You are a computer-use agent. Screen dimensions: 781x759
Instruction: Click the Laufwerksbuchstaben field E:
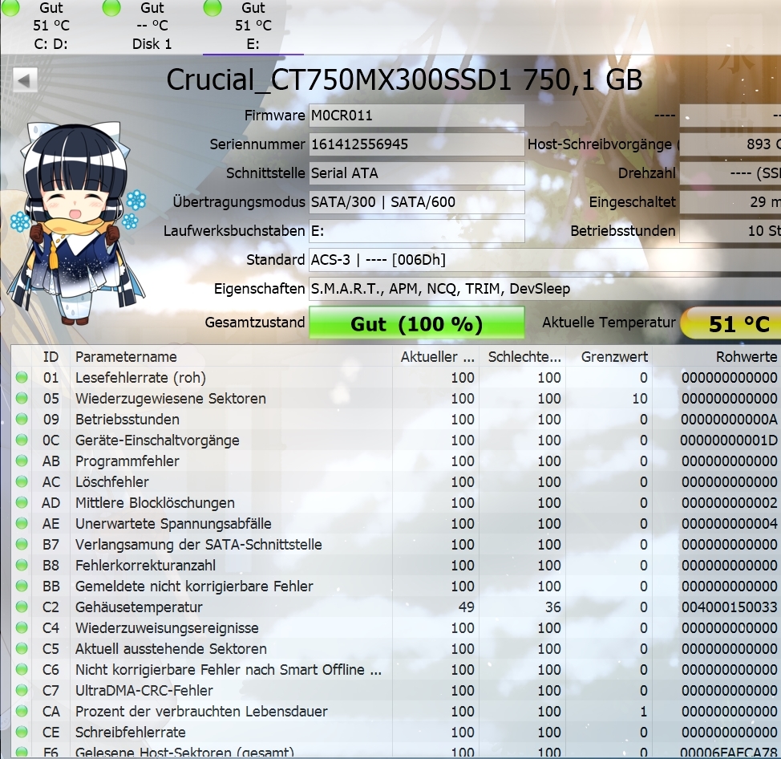[x=416, y=231]
